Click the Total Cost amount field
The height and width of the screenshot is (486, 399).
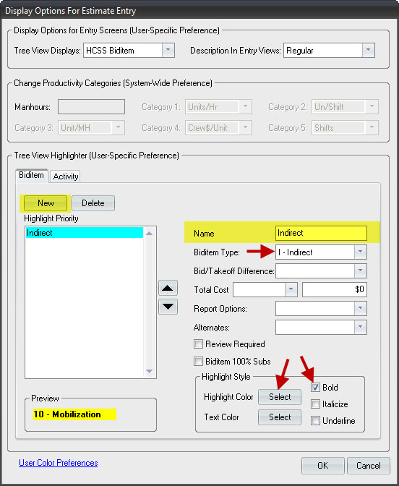coord(335,289)
